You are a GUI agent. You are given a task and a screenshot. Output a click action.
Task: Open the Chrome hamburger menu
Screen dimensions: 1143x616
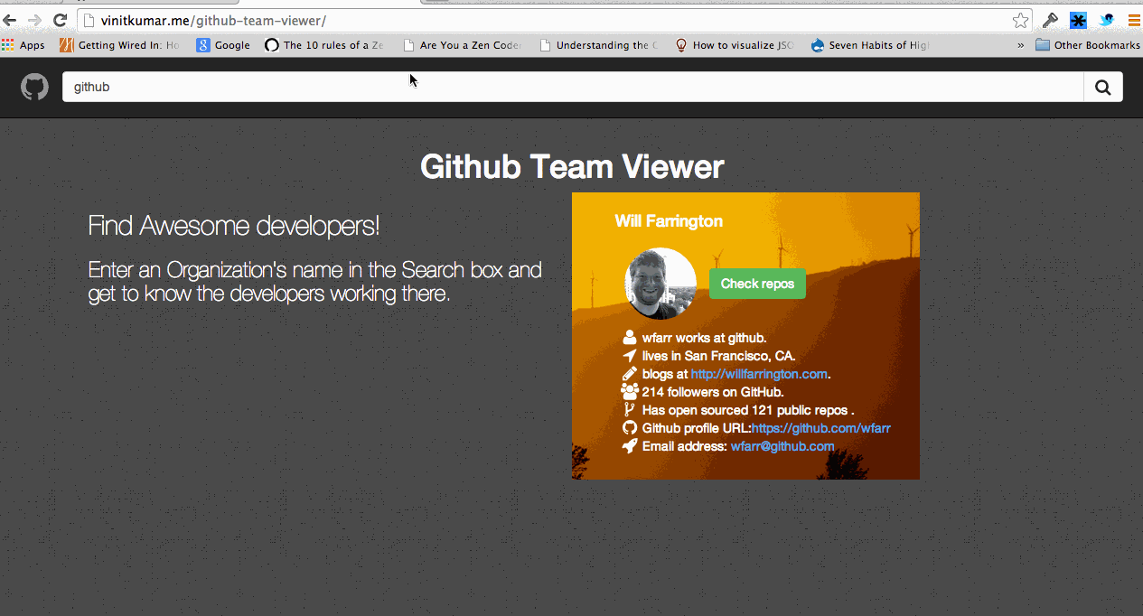1133,20
